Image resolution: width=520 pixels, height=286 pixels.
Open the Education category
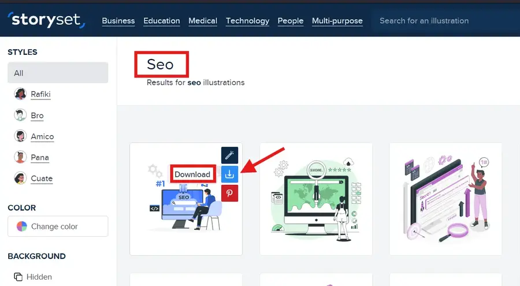pos(162,21)
